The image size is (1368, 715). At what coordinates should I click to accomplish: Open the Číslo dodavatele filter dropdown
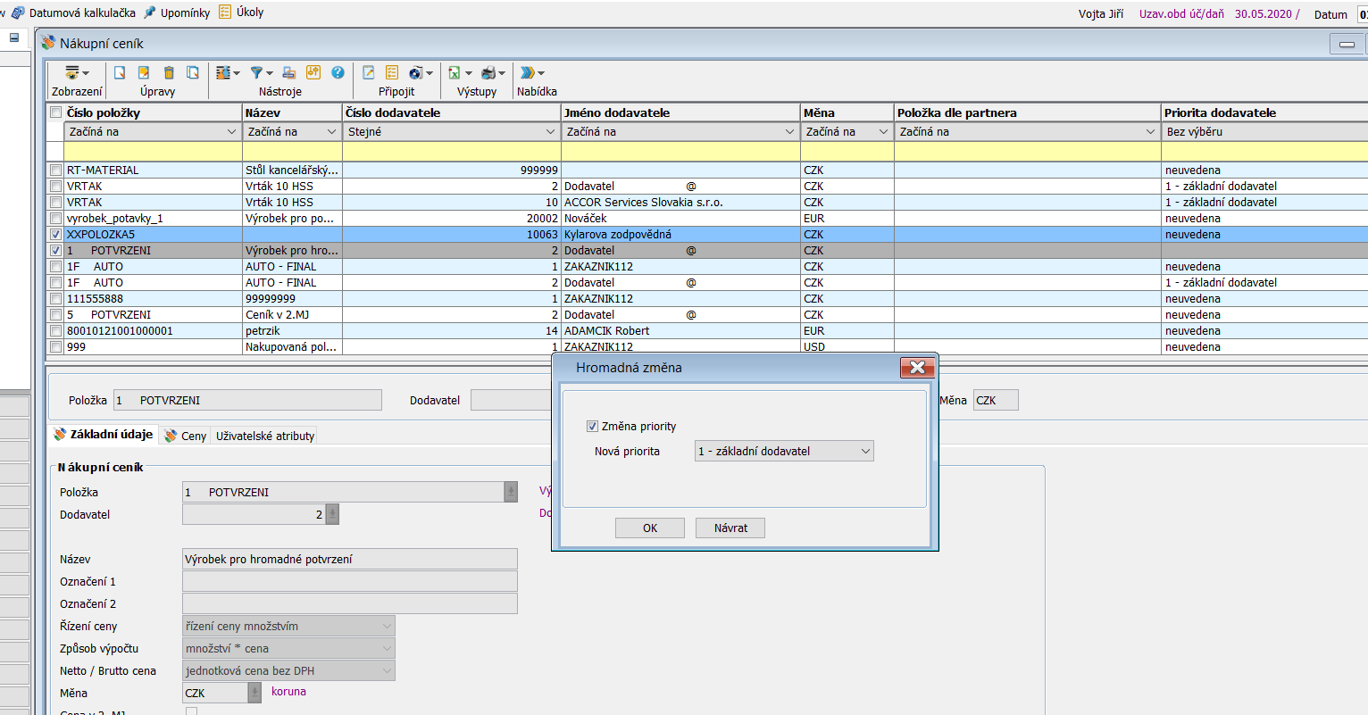point(452,132)
